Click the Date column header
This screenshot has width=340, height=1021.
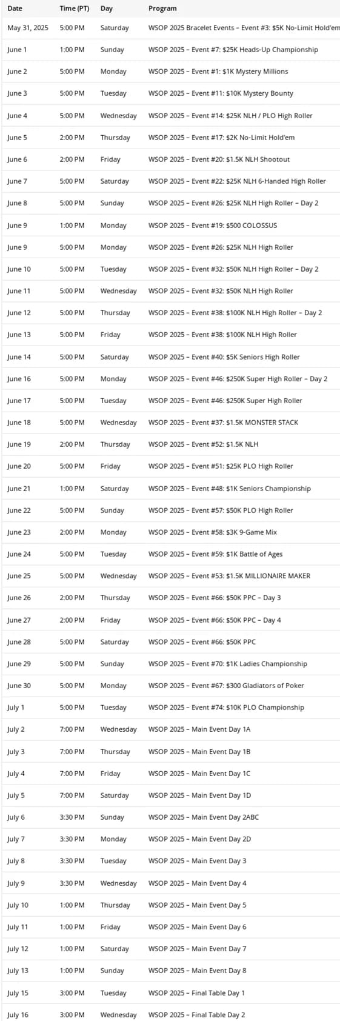(15, 8)
